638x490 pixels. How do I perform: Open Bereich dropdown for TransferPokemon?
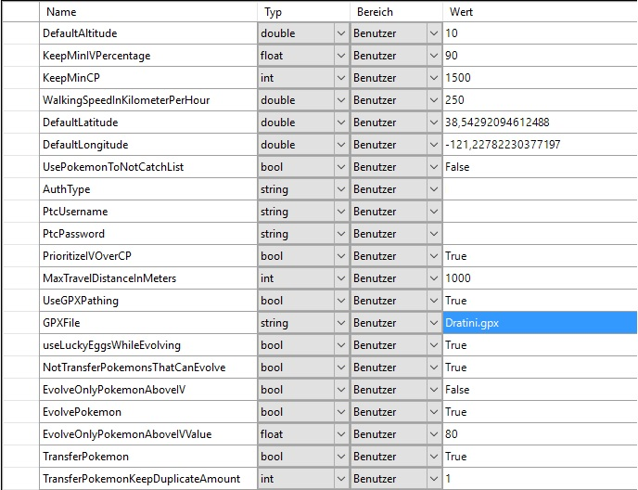433,457
